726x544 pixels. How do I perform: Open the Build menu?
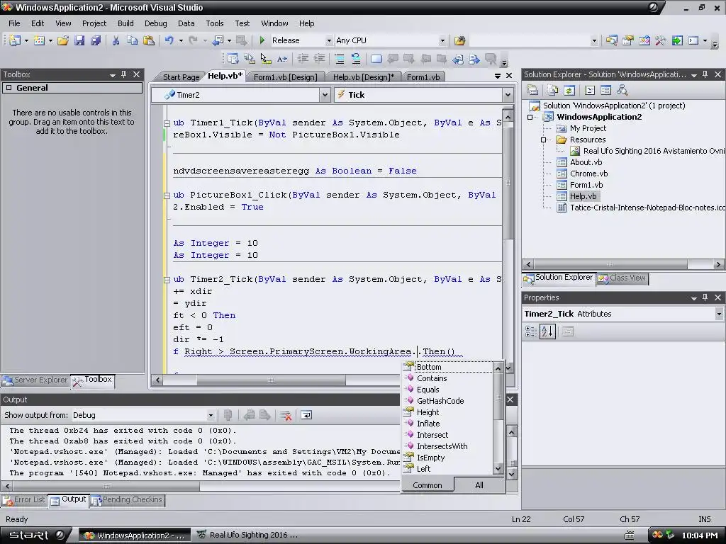pos(125,23)
